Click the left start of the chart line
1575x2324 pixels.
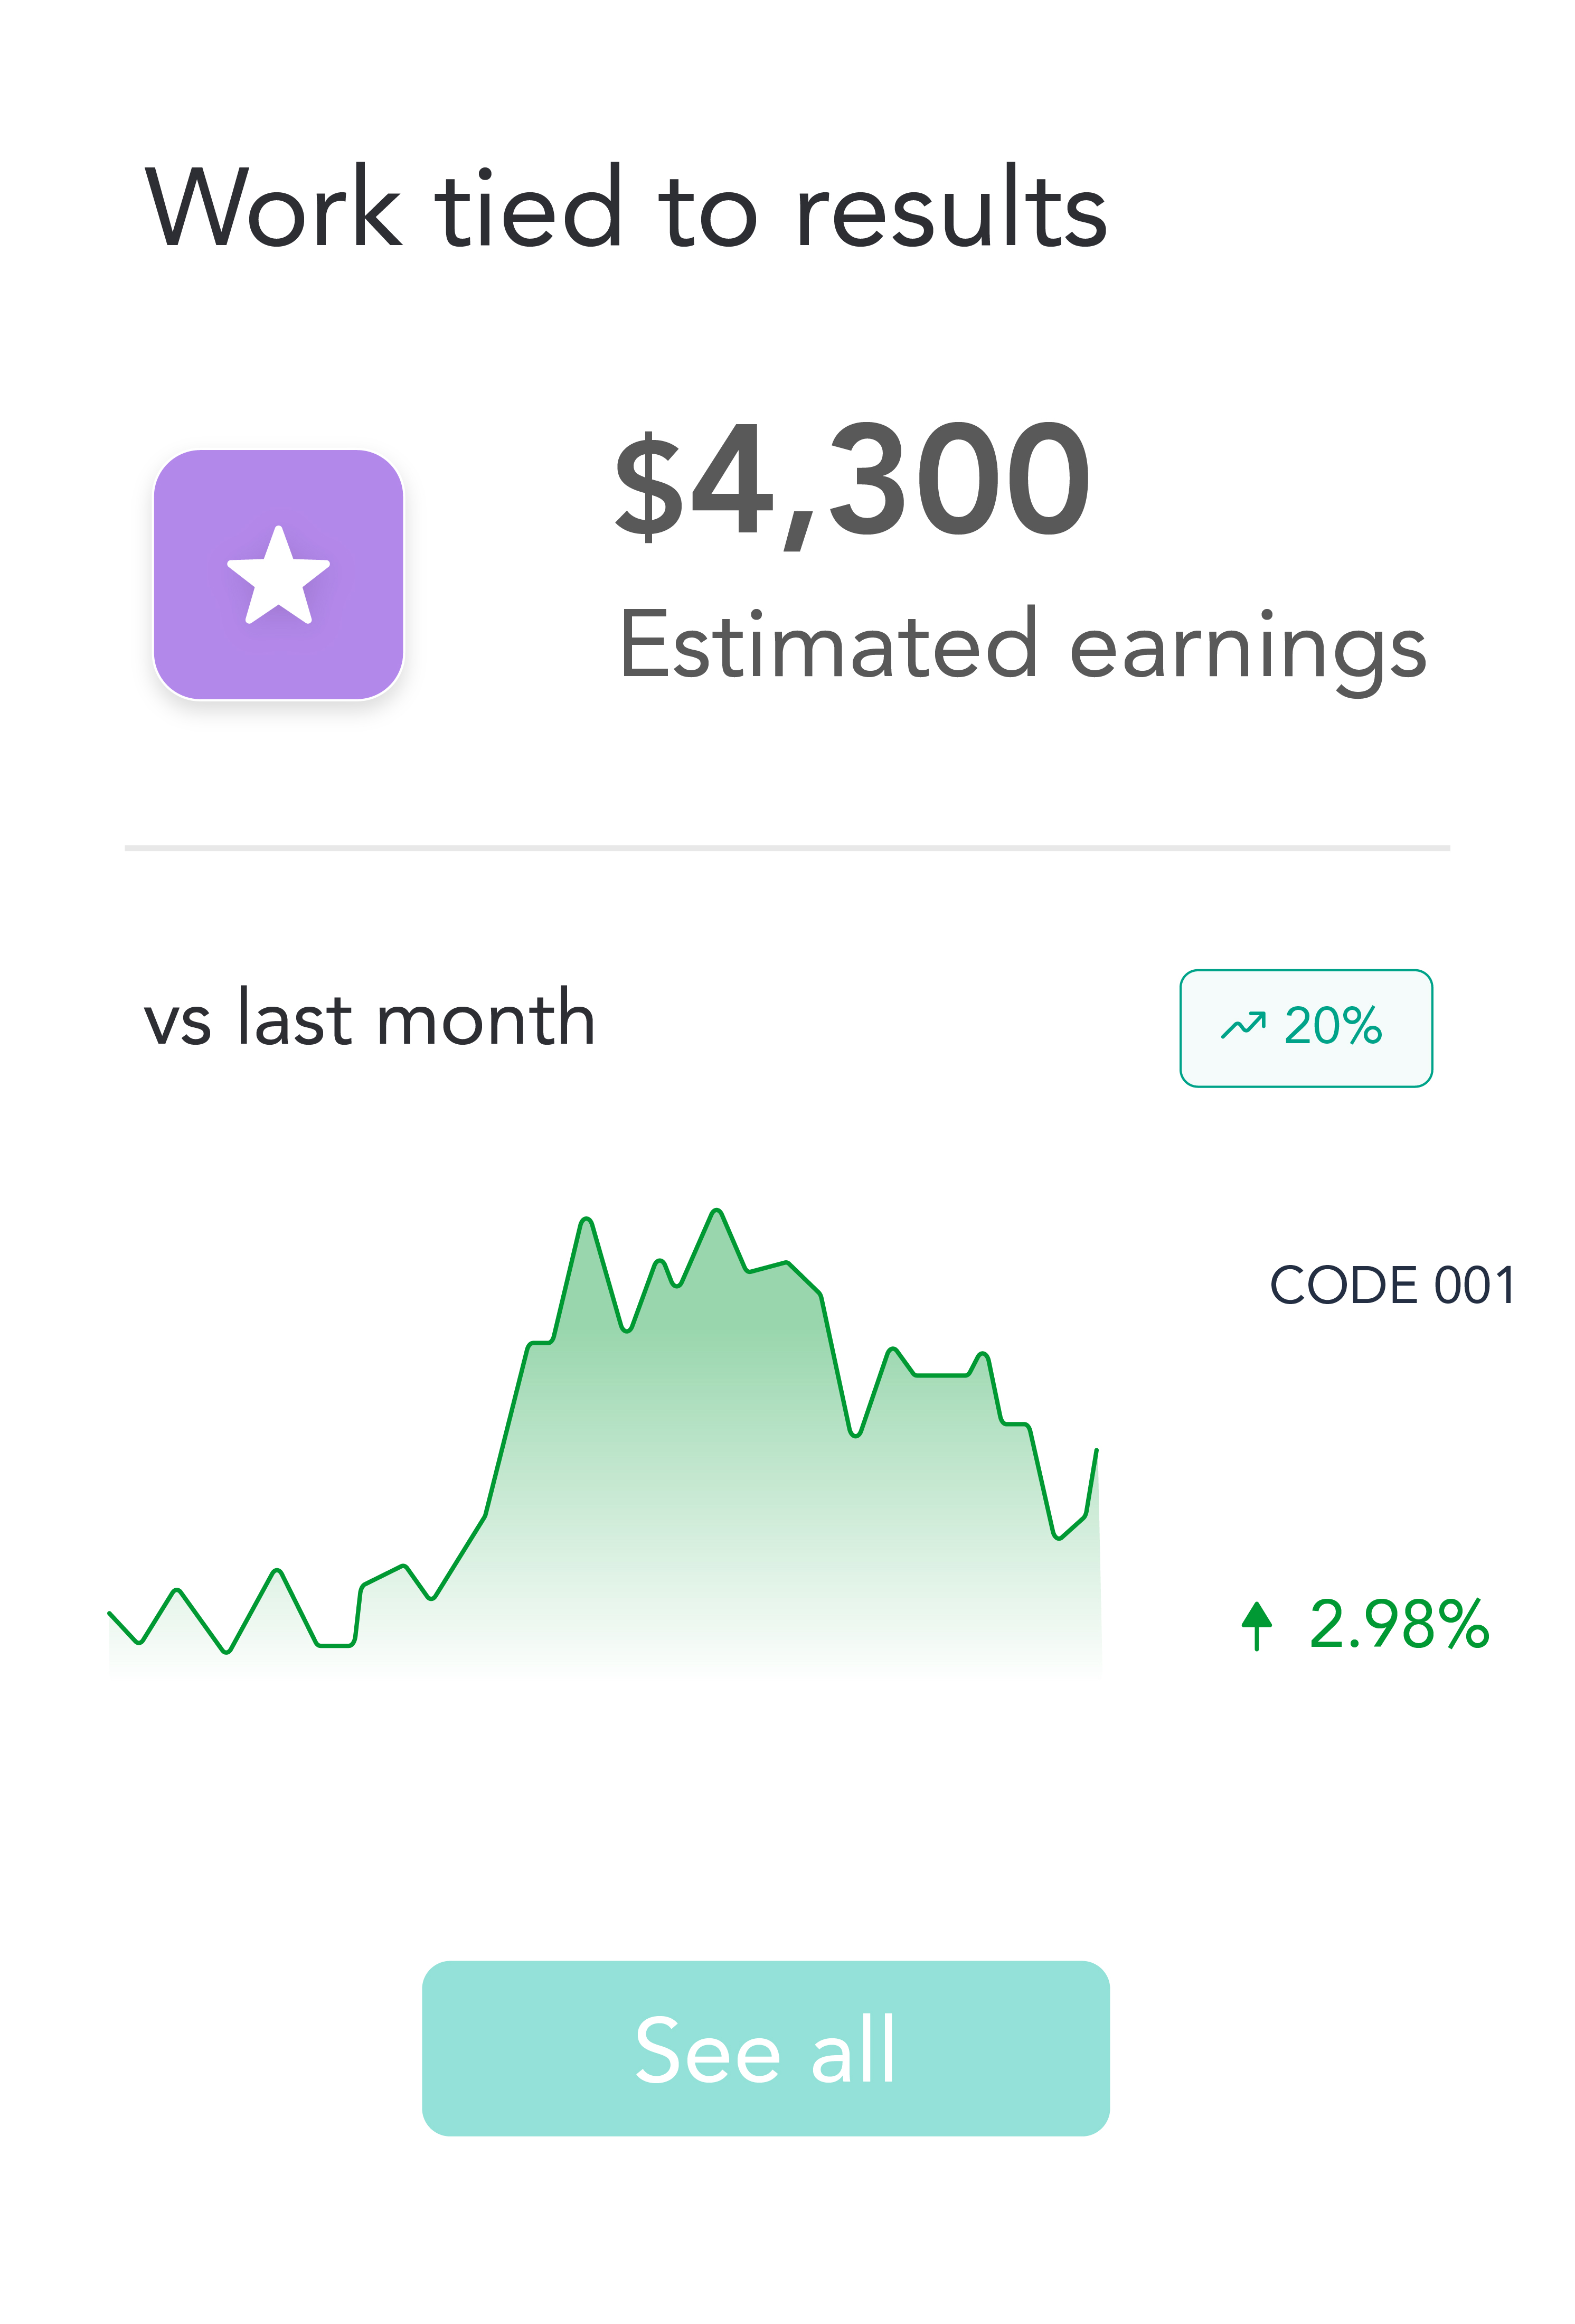[110, 1613]
